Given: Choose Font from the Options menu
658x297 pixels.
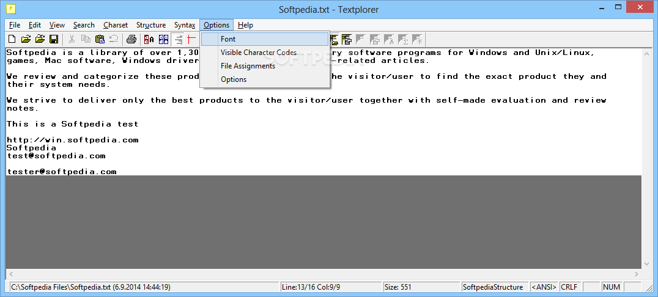Looking at the screenshot, I should (265, 39).
